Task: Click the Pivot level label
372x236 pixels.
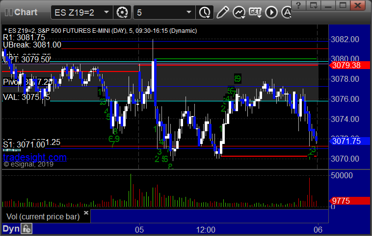Action: (28, 82)
